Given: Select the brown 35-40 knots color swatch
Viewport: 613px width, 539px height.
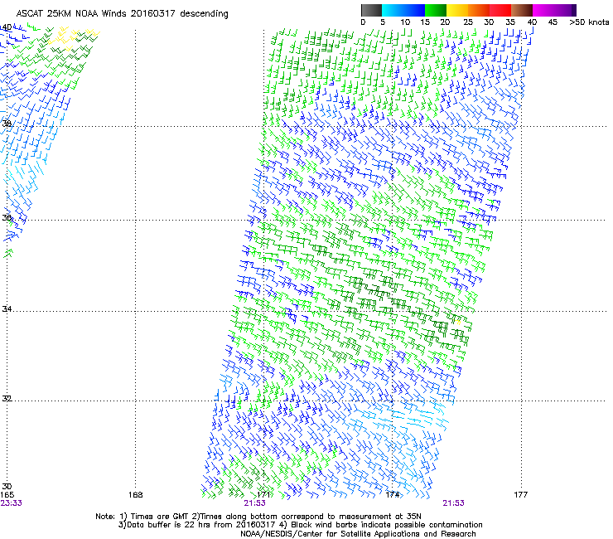Looking at the screenshot, I should point(522,10).
